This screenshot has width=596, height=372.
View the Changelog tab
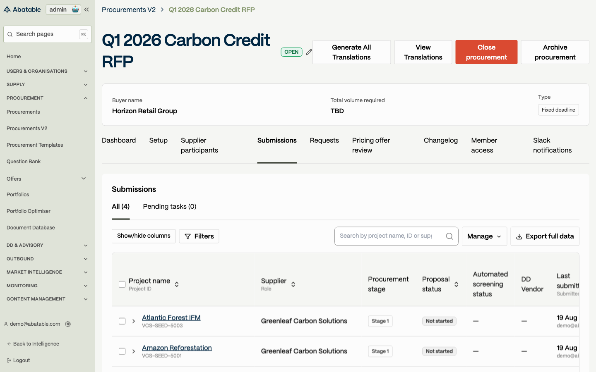[x=440, y=141]
